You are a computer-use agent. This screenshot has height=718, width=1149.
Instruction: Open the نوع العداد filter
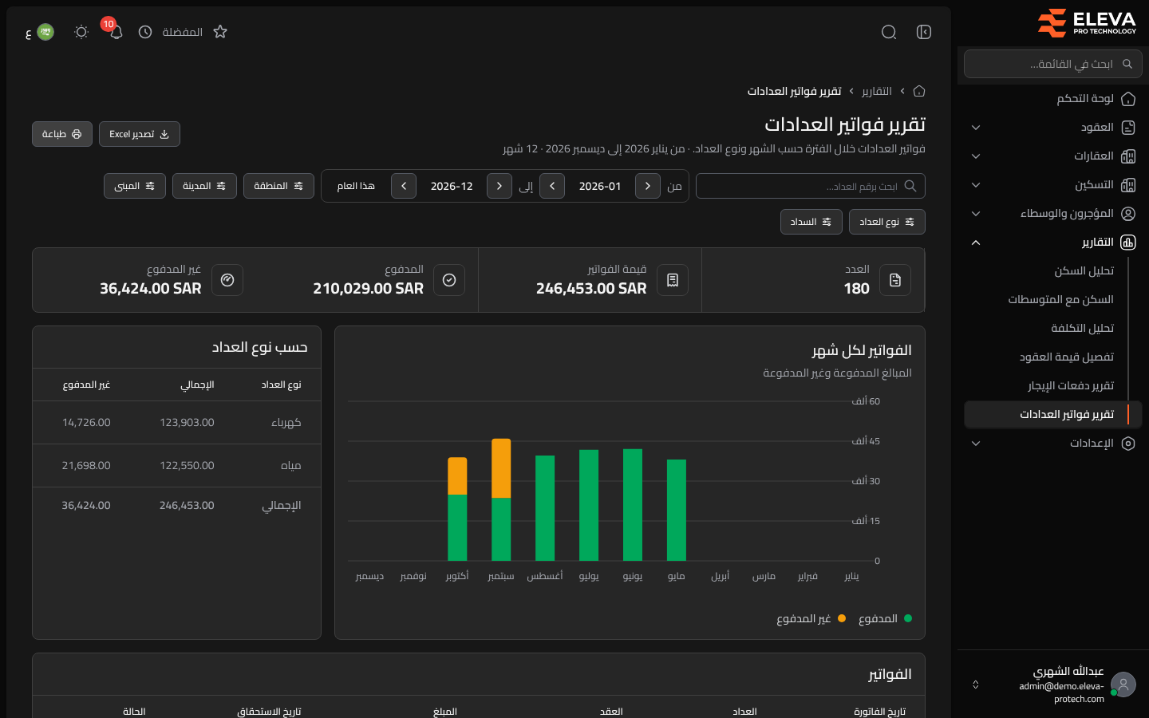click(887, 222)
